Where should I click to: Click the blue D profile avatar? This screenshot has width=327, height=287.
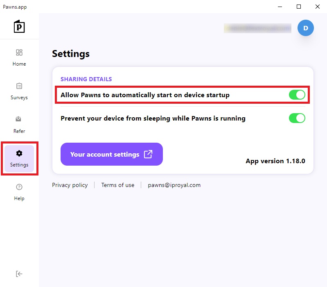coord(306,28)
